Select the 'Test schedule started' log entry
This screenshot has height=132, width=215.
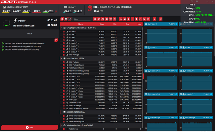point(29,43)
